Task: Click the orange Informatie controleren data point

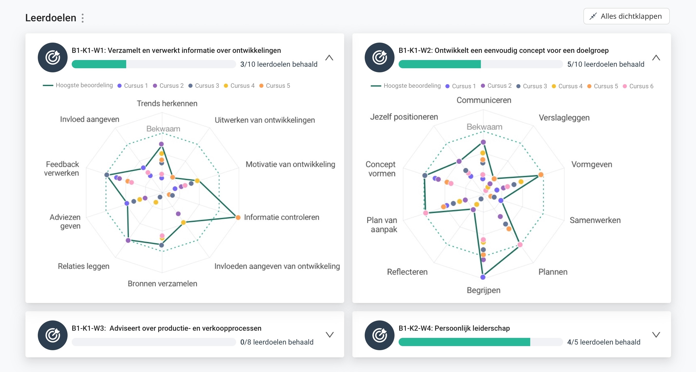Action: pyautogui.click(x=238, y=217)
